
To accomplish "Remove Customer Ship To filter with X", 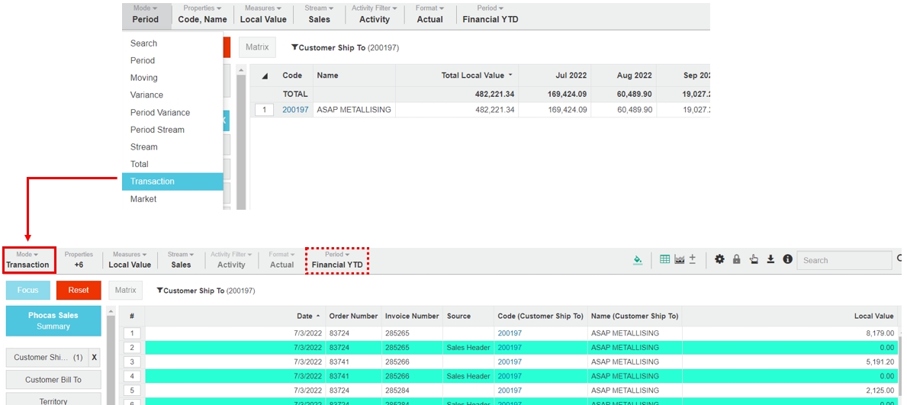I will [x=94, y=357].
